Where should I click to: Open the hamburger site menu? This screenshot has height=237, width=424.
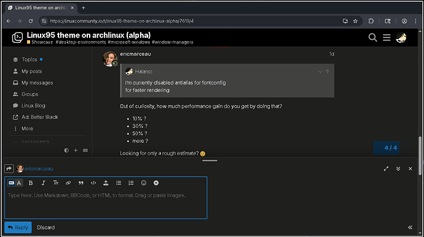[387, 38]
